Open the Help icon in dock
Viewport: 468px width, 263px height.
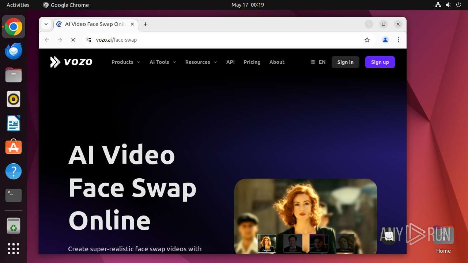click(14, 171)
